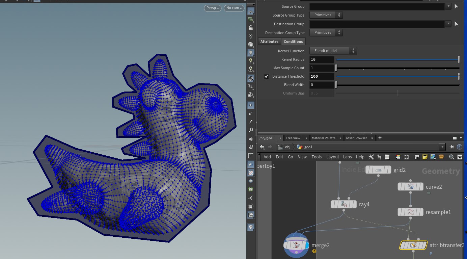The image size is (467, 259).
Task: Expand Source Group Type dropdown
Action: coord(326,15)
